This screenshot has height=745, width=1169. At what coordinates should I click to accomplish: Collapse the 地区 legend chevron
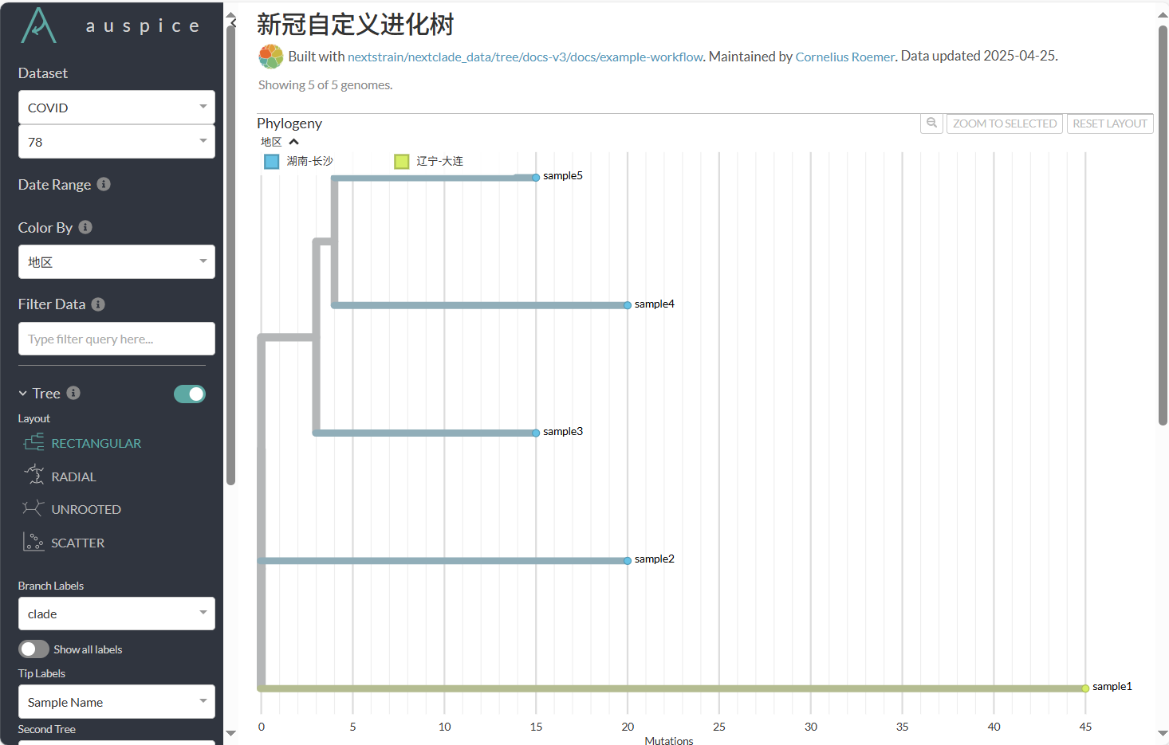(293, 141)
